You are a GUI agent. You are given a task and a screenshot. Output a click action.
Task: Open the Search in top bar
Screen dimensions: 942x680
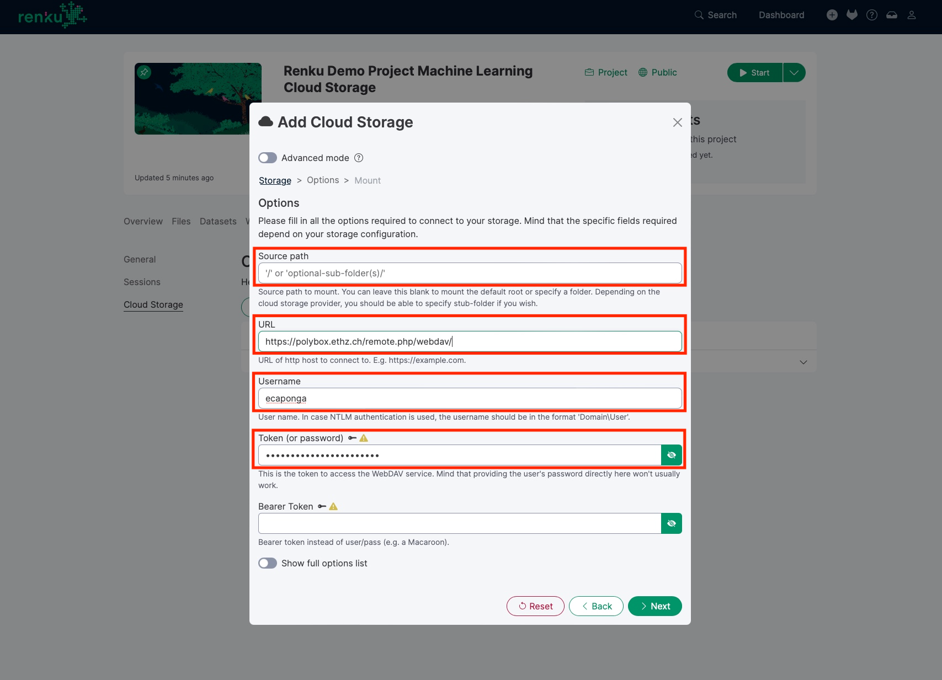[x=715, y=15]
